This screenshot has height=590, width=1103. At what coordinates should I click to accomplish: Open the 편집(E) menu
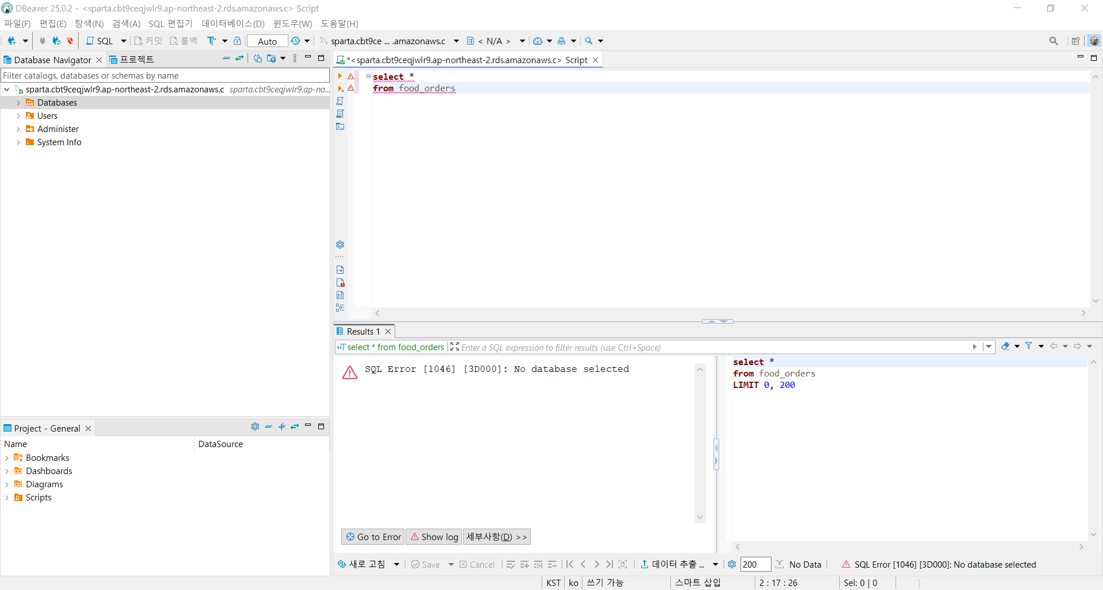click(x=53, y=24)
